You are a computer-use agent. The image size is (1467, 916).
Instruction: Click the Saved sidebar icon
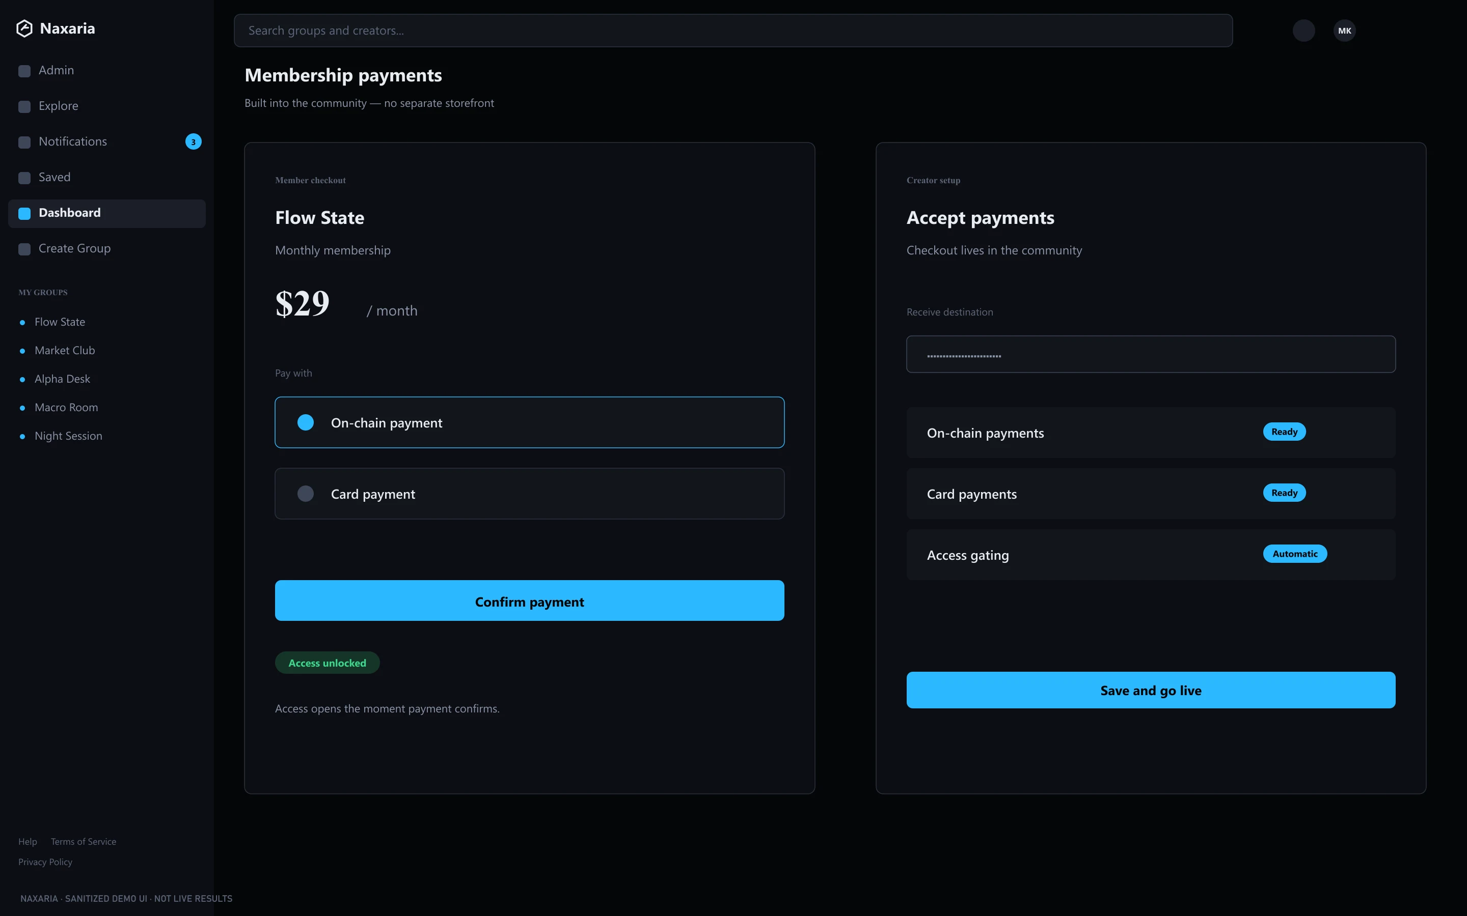point(24,178)
